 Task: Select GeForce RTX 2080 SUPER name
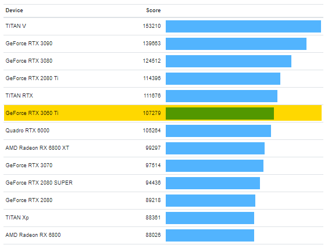tap(39, 182)
